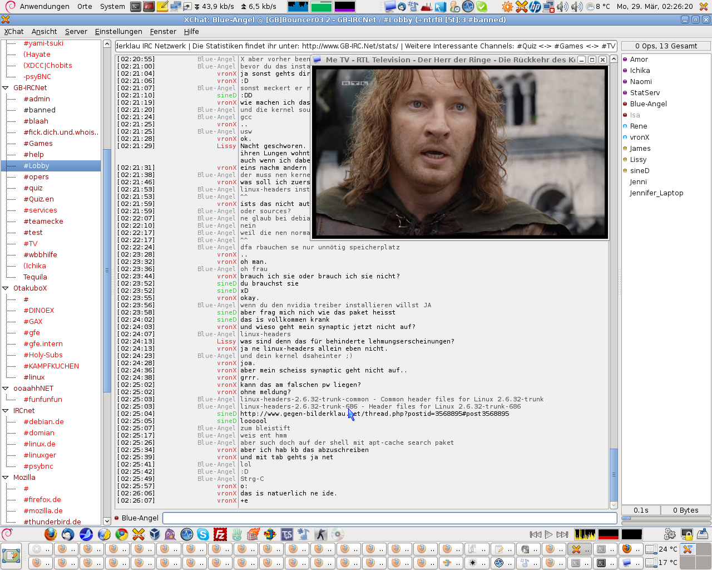Launch VirtualBox from the bottom panel
Screen dimensions: 712x570
155,534
